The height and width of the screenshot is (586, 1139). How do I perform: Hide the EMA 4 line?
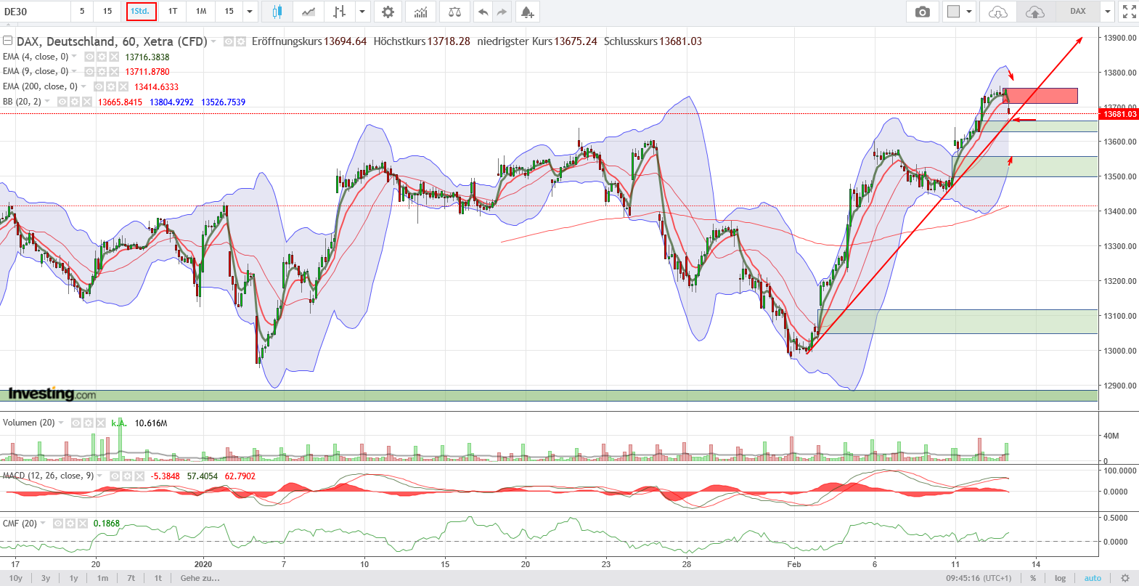coord(90,57)
